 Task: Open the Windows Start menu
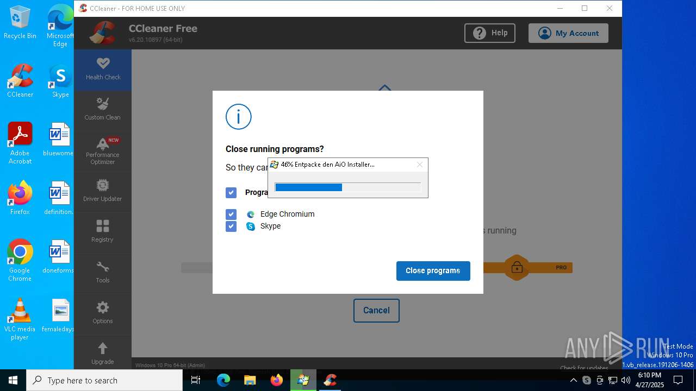(13, 380)
